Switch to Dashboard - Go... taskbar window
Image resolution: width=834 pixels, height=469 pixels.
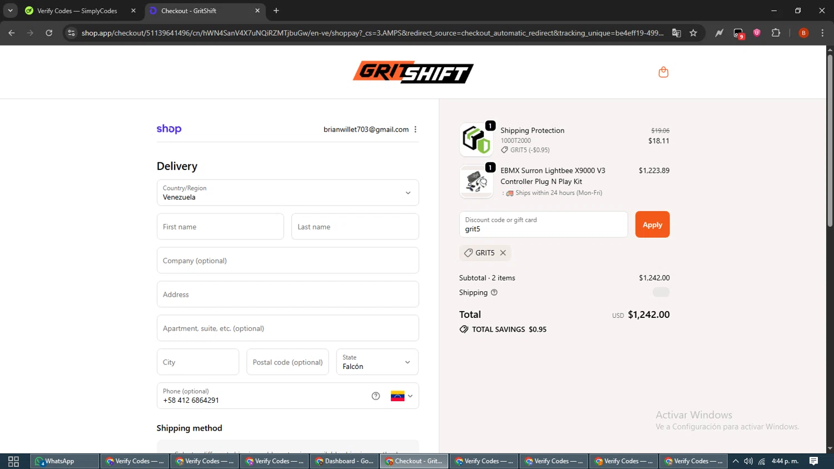click(x=344, y=461)
